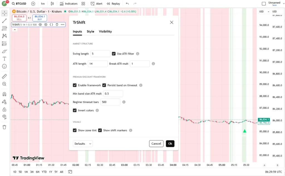Disable the Invert colors checkbox
Screen dimensions: 285x176
pyautogui.click(x=75, y=110)
